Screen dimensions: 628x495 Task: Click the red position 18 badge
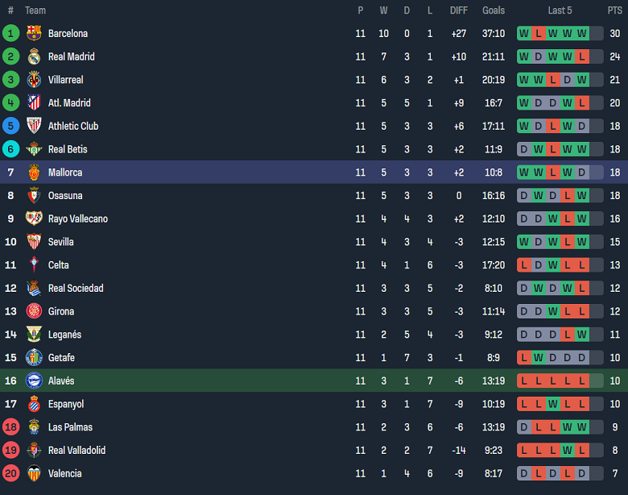pyautogui.click(x=10, y=426)
